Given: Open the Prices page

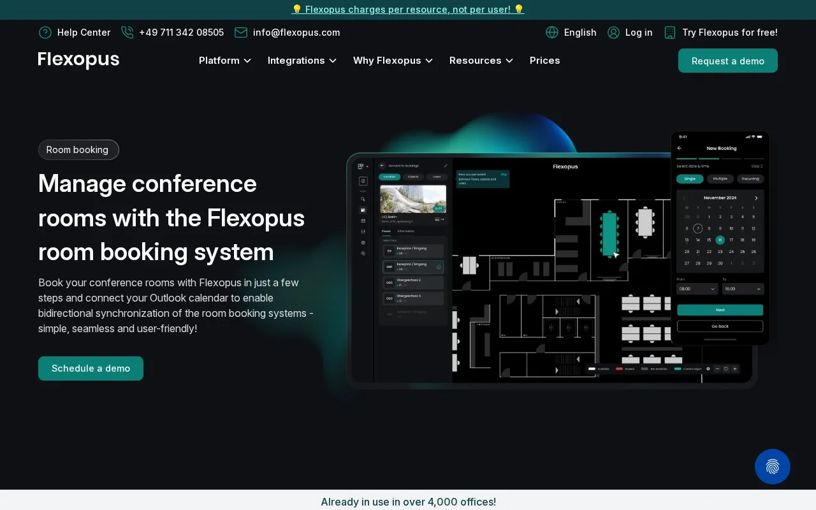Looking at the screenshot, I should coord(545,61).
